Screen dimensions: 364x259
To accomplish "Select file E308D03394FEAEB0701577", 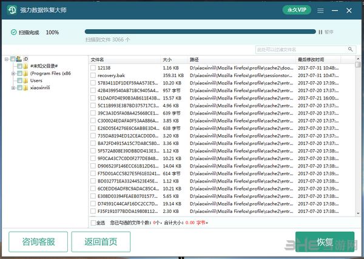I will 127,196.
